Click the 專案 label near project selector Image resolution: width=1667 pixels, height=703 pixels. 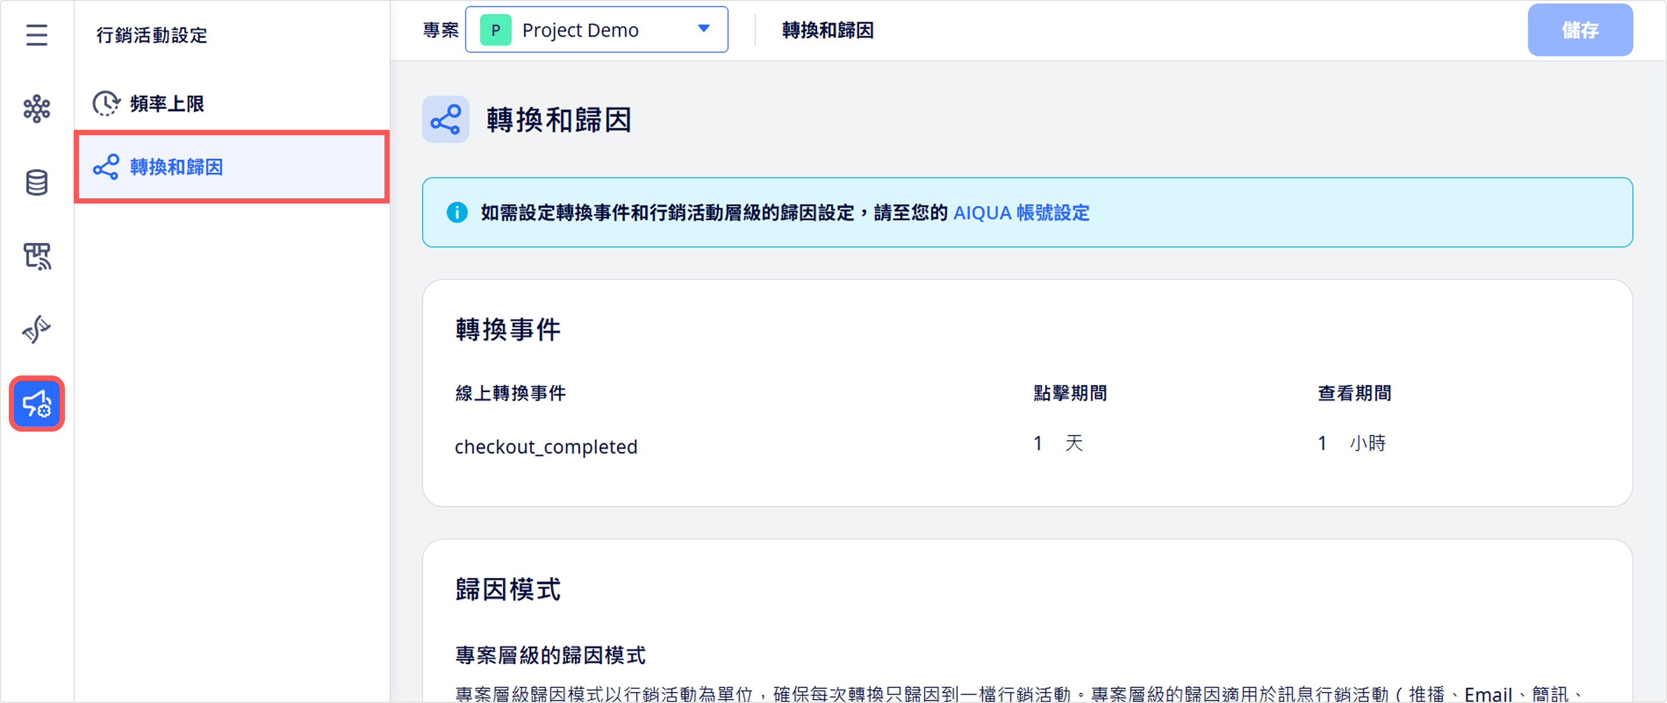click(x=441, y=30)
